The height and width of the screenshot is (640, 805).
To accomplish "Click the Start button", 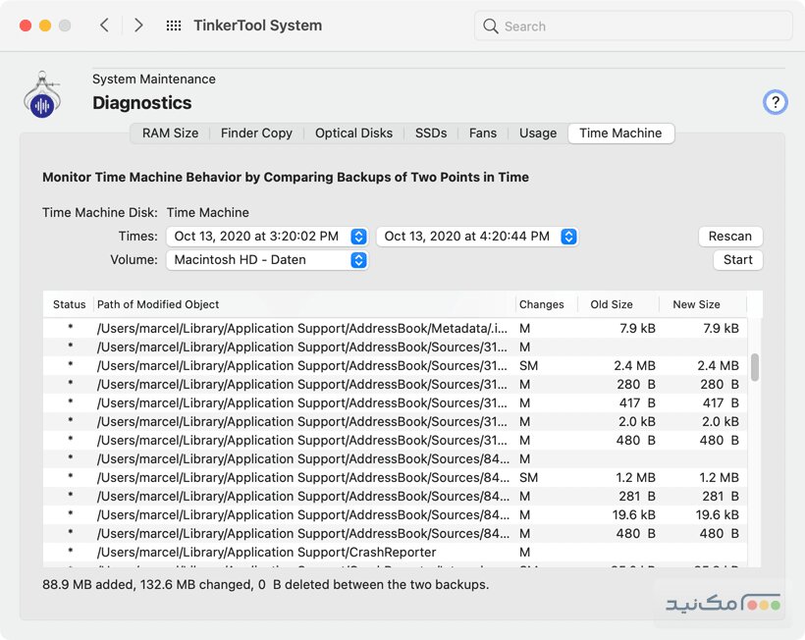I will (x=737, y=259).
